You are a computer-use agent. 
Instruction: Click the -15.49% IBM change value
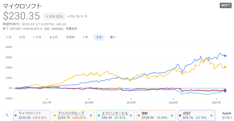pyautogui.click(x=161, y=118)
